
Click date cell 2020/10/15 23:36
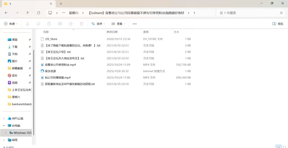(118, 39)
